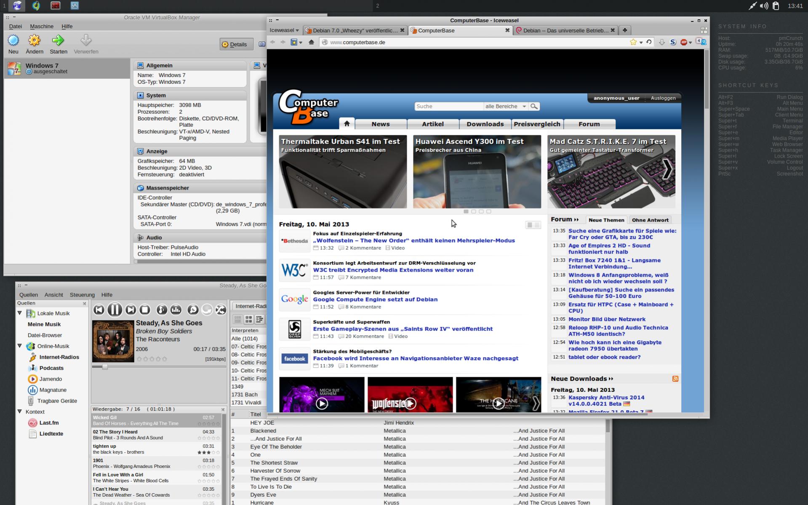808x505 pixels.
Task: Toggle repeat mode in music player
Action: (207, 310)
